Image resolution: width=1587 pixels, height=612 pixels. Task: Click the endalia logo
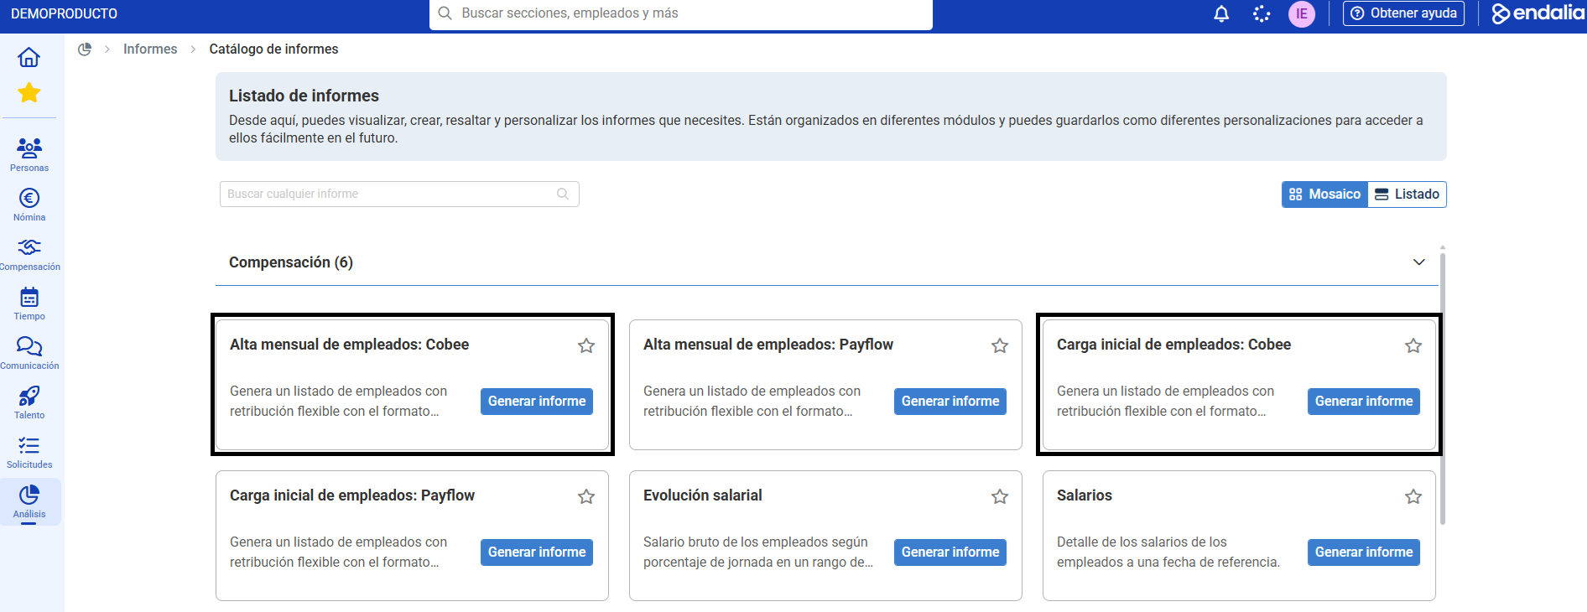(x=1538, y=13)
